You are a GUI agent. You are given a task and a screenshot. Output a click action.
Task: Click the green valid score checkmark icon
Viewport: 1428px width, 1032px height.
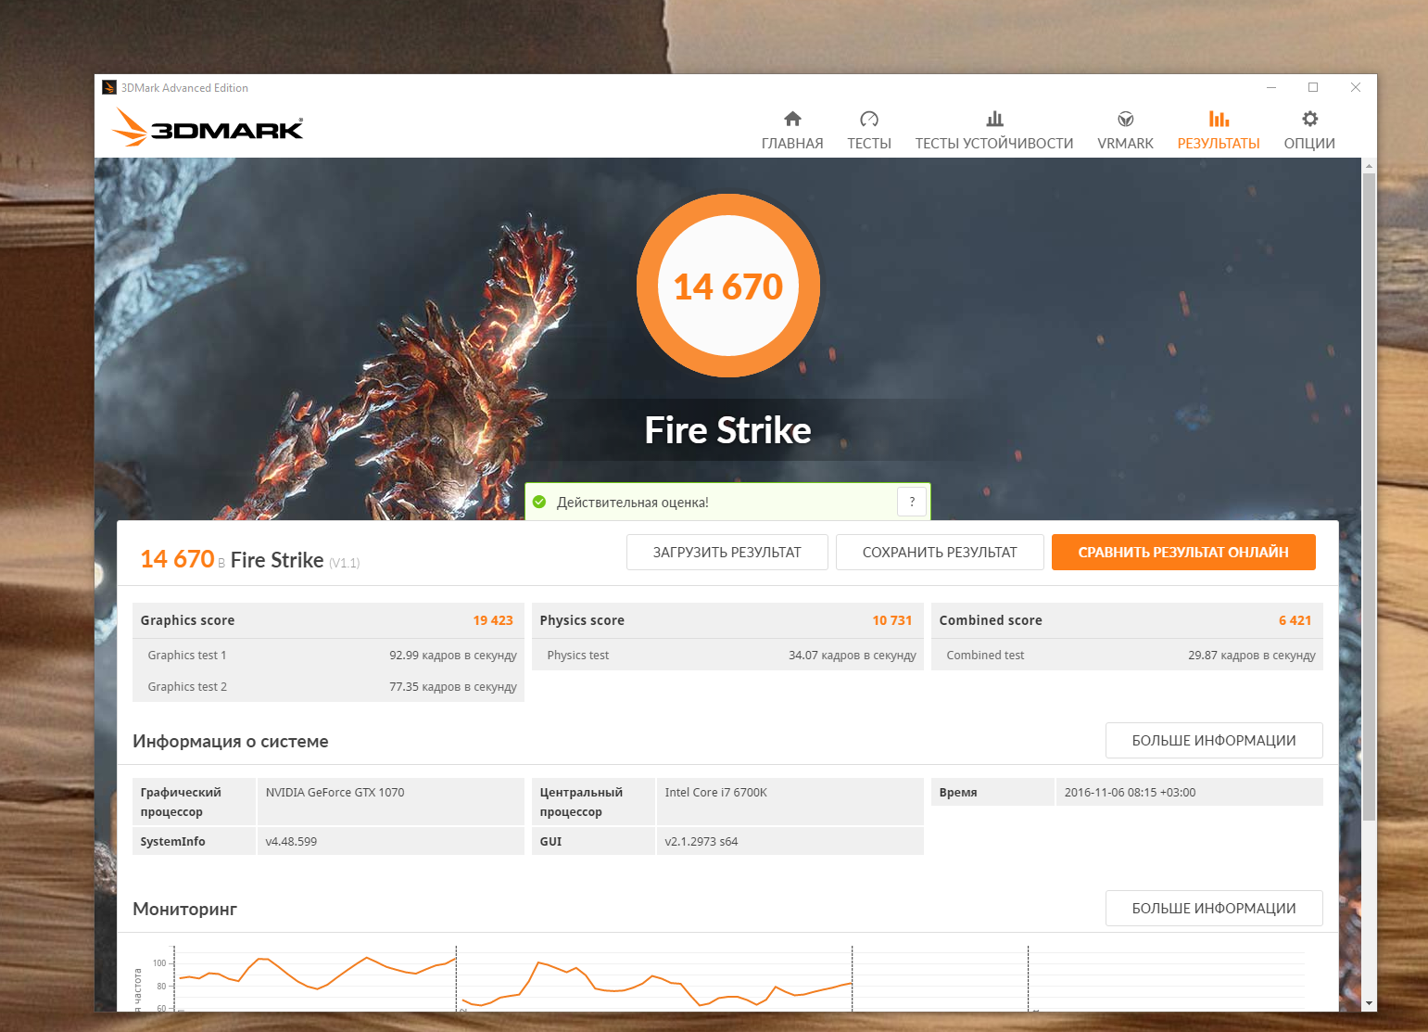[x=539, y=502]
